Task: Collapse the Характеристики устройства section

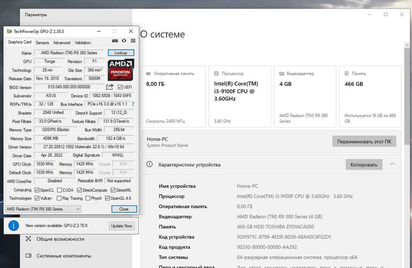Action: 393,164
